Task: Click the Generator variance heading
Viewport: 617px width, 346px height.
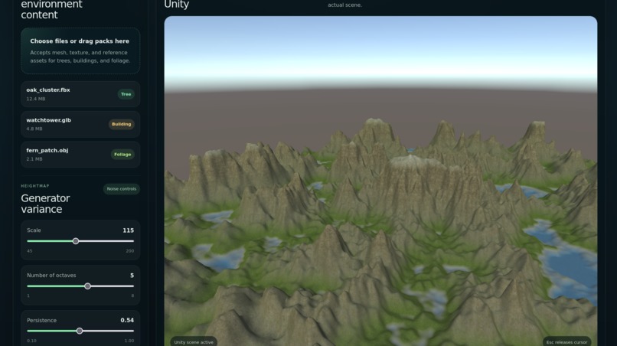Action: pos(45,204)
